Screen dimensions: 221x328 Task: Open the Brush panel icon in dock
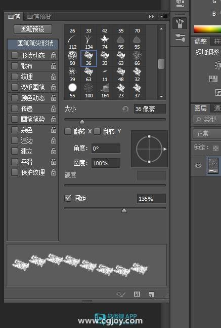coord(180,23)
